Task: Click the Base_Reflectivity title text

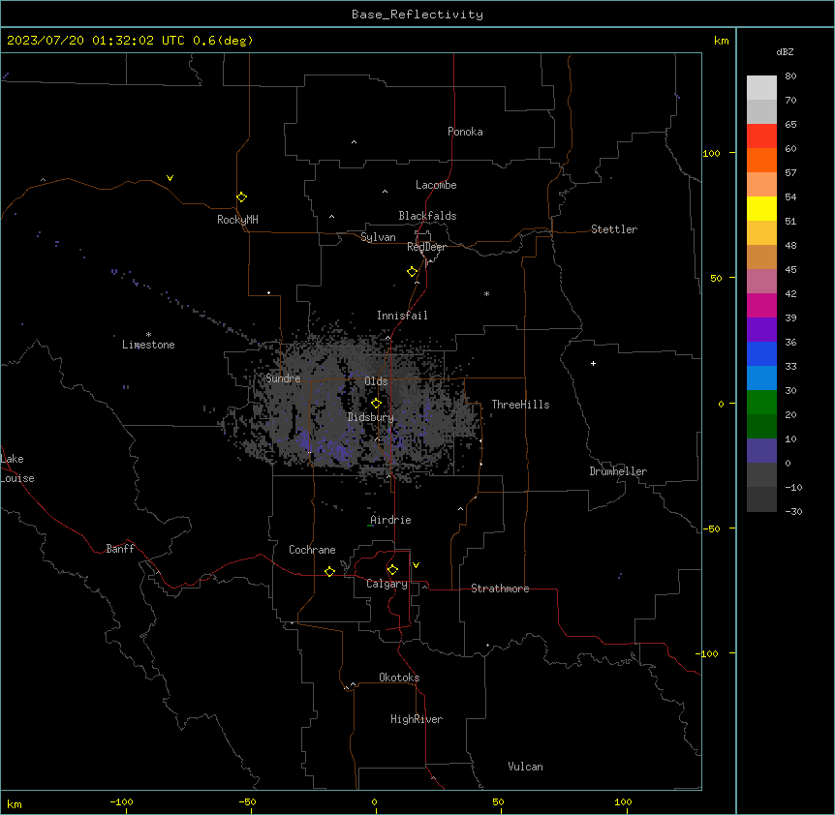Action: tap(417, 15)
